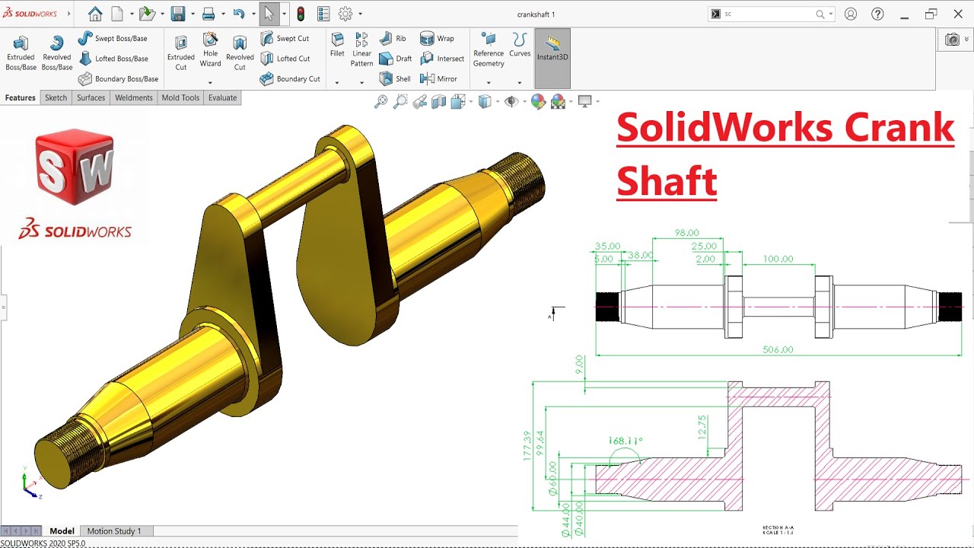
Task: Select Lofted Boss/Base
Action: 113,59
